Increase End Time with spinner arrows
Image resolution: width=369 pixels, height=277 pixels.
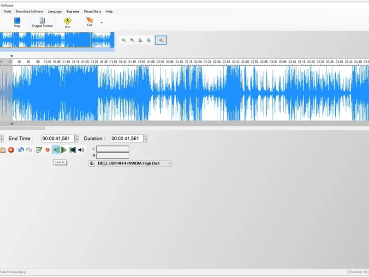pyautogui.click(x=77, y=137)
